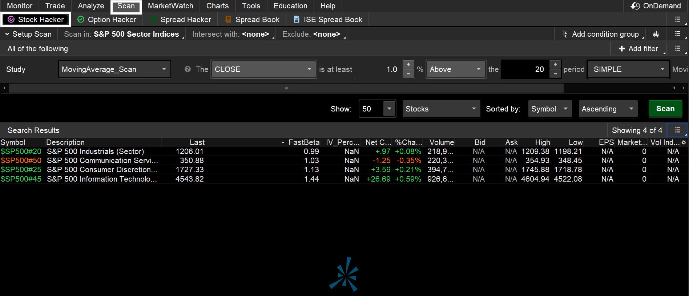Increase the 20 period value

coord(555,64)
